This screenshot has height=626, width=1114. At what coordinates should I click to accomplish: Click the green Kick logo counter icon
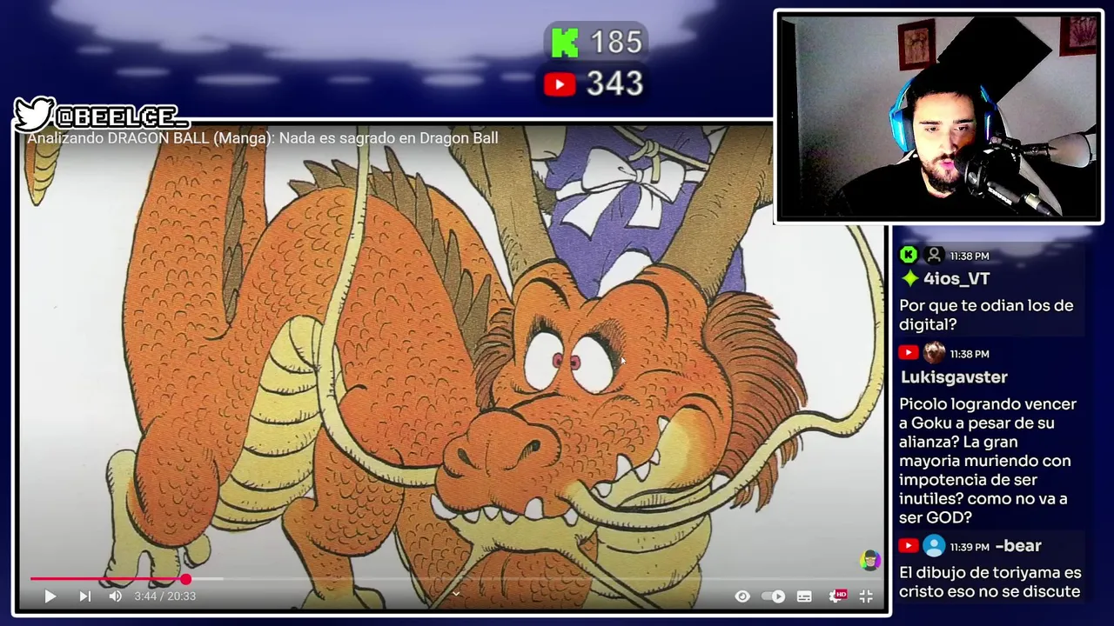(565, 43)
